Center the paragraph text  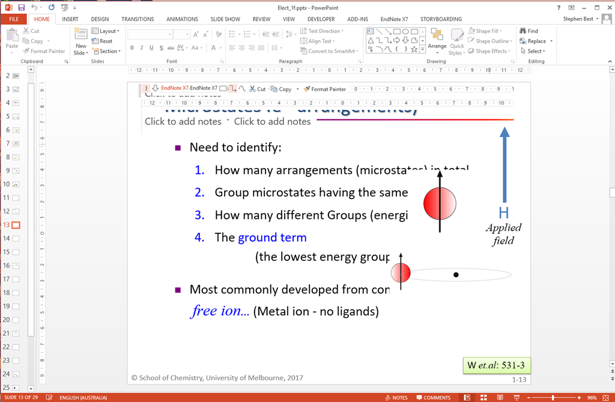pos(241,48)
